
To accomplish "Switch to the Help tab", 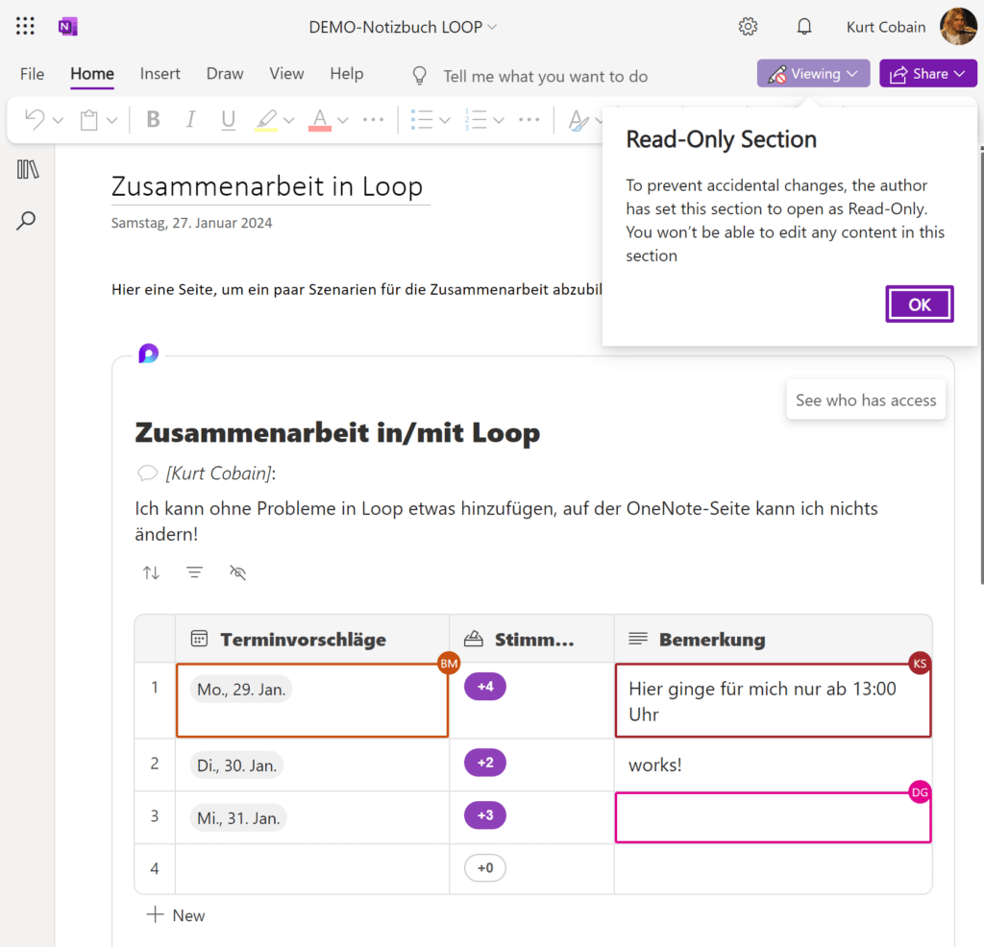I will pyautogui.click(x=346, y=74).
